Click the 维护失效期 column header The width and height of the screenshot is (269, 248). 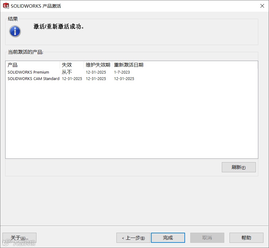point(98,65)
